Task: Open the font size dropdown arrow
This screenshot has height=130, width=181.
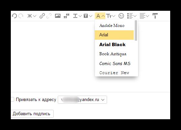Action: coord(113,16)
